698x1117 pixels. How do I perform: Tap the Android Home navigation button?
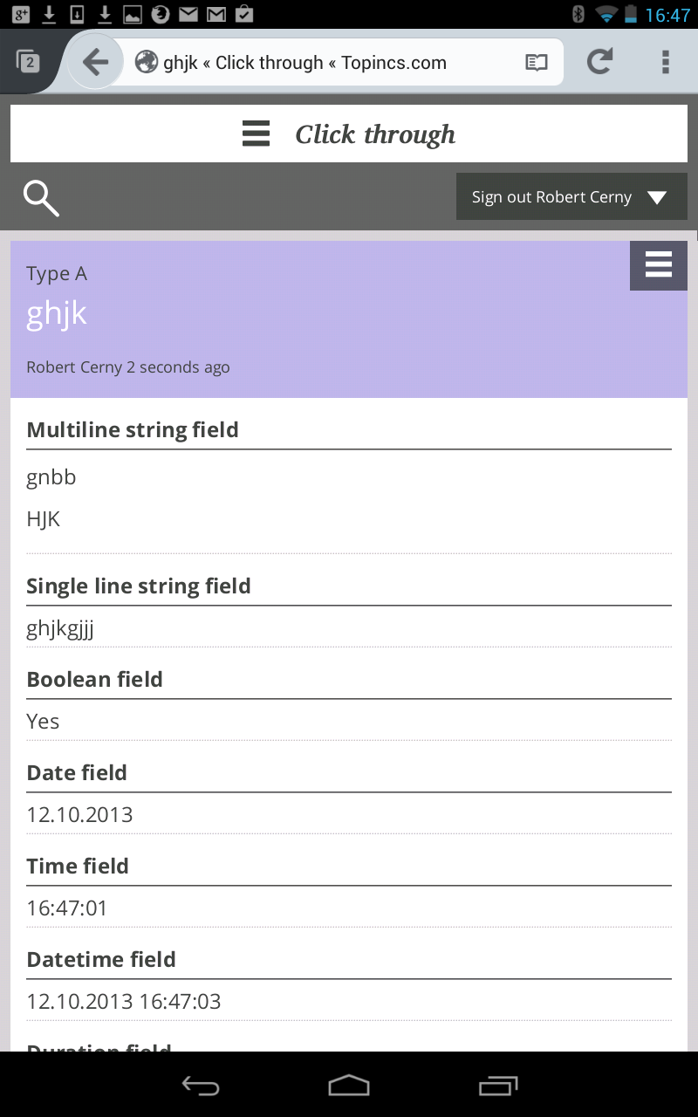[x=349, y=1086]
